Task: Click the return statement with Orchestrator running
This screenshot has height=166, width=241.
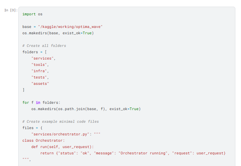Action: pos(133,153)
